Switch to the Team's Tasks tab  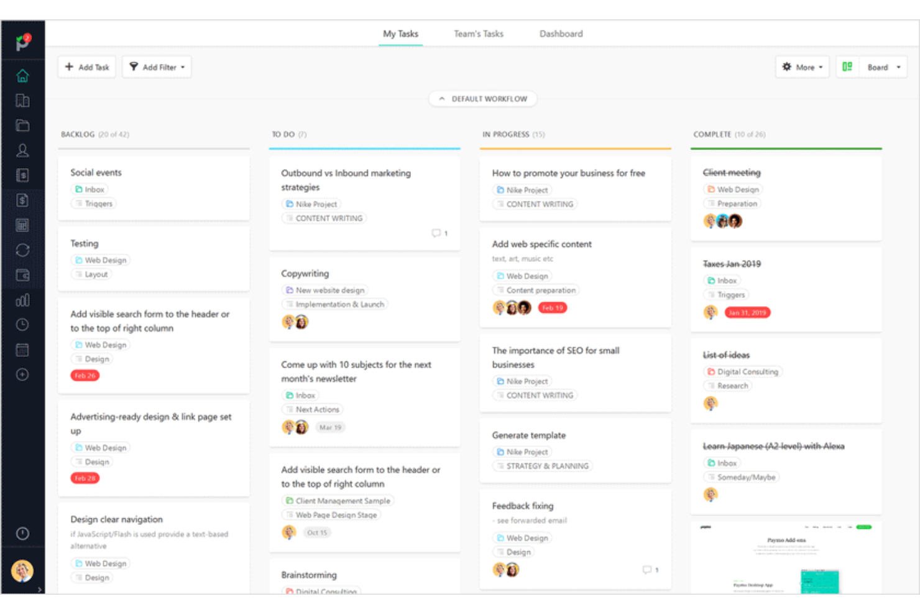(x=479, y=34)
